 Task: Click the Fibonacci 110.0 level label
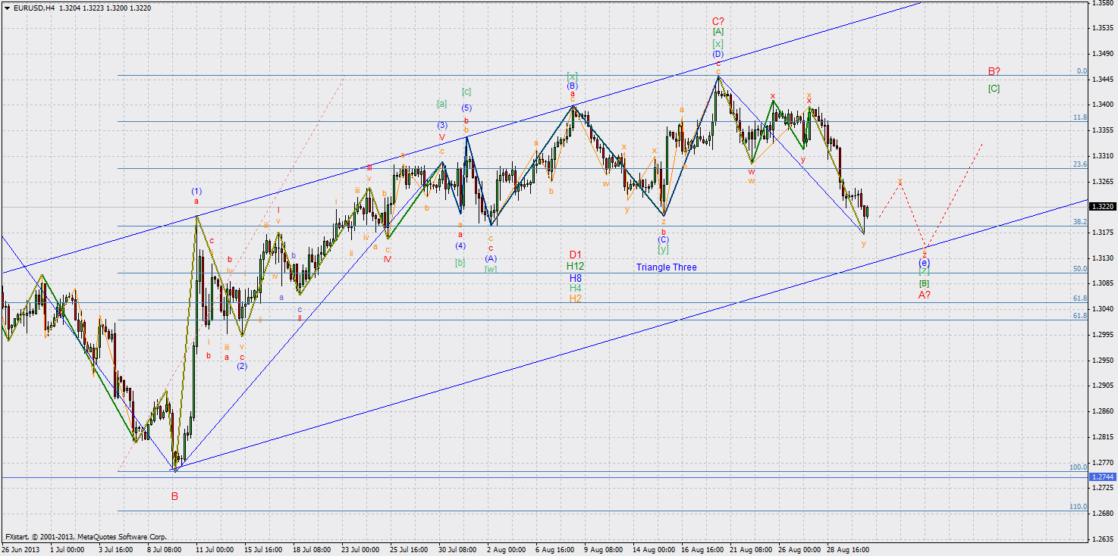tap(1079, 507)
